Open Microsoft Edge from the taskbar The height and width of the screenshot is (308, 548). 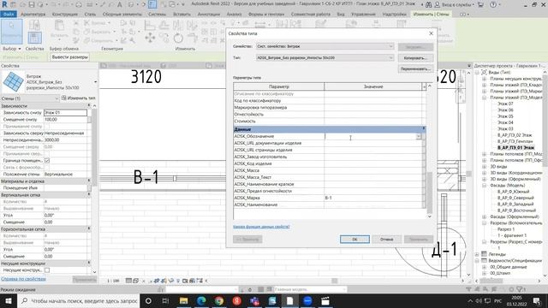[201, 300]
